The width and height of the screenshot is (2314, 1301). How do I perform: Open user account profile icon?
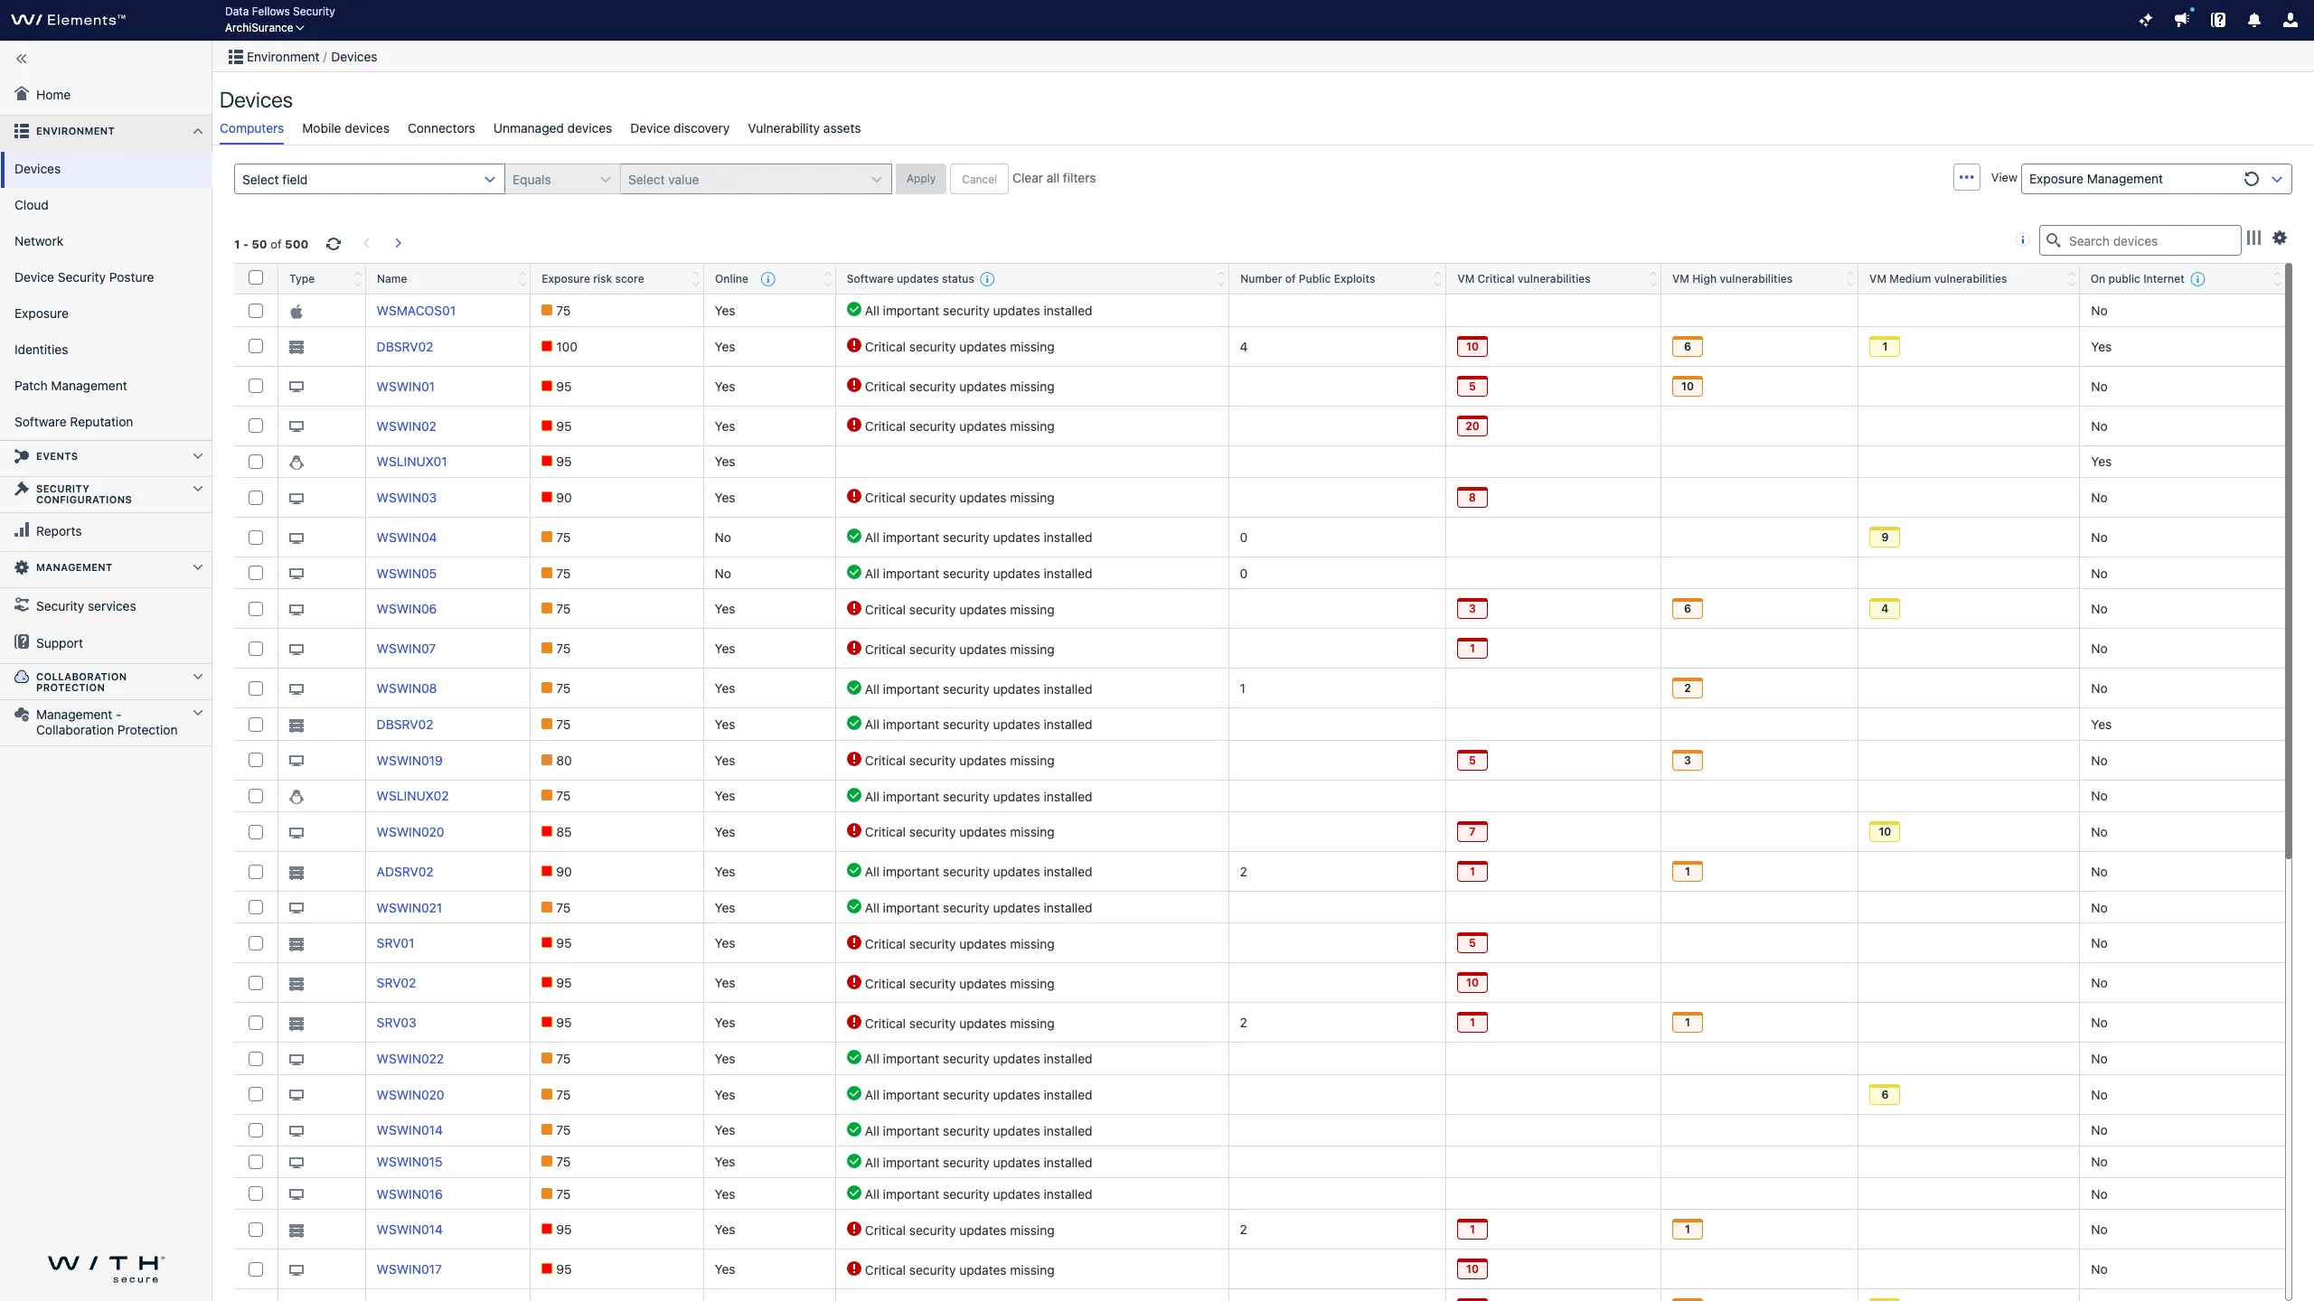tap(2290, 20)
